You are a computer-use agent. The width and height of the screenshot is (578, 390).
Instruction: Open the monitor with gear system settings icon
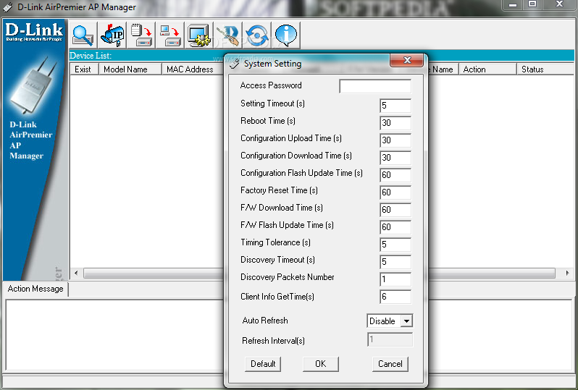pyautogui.click(x=198, y=35)
